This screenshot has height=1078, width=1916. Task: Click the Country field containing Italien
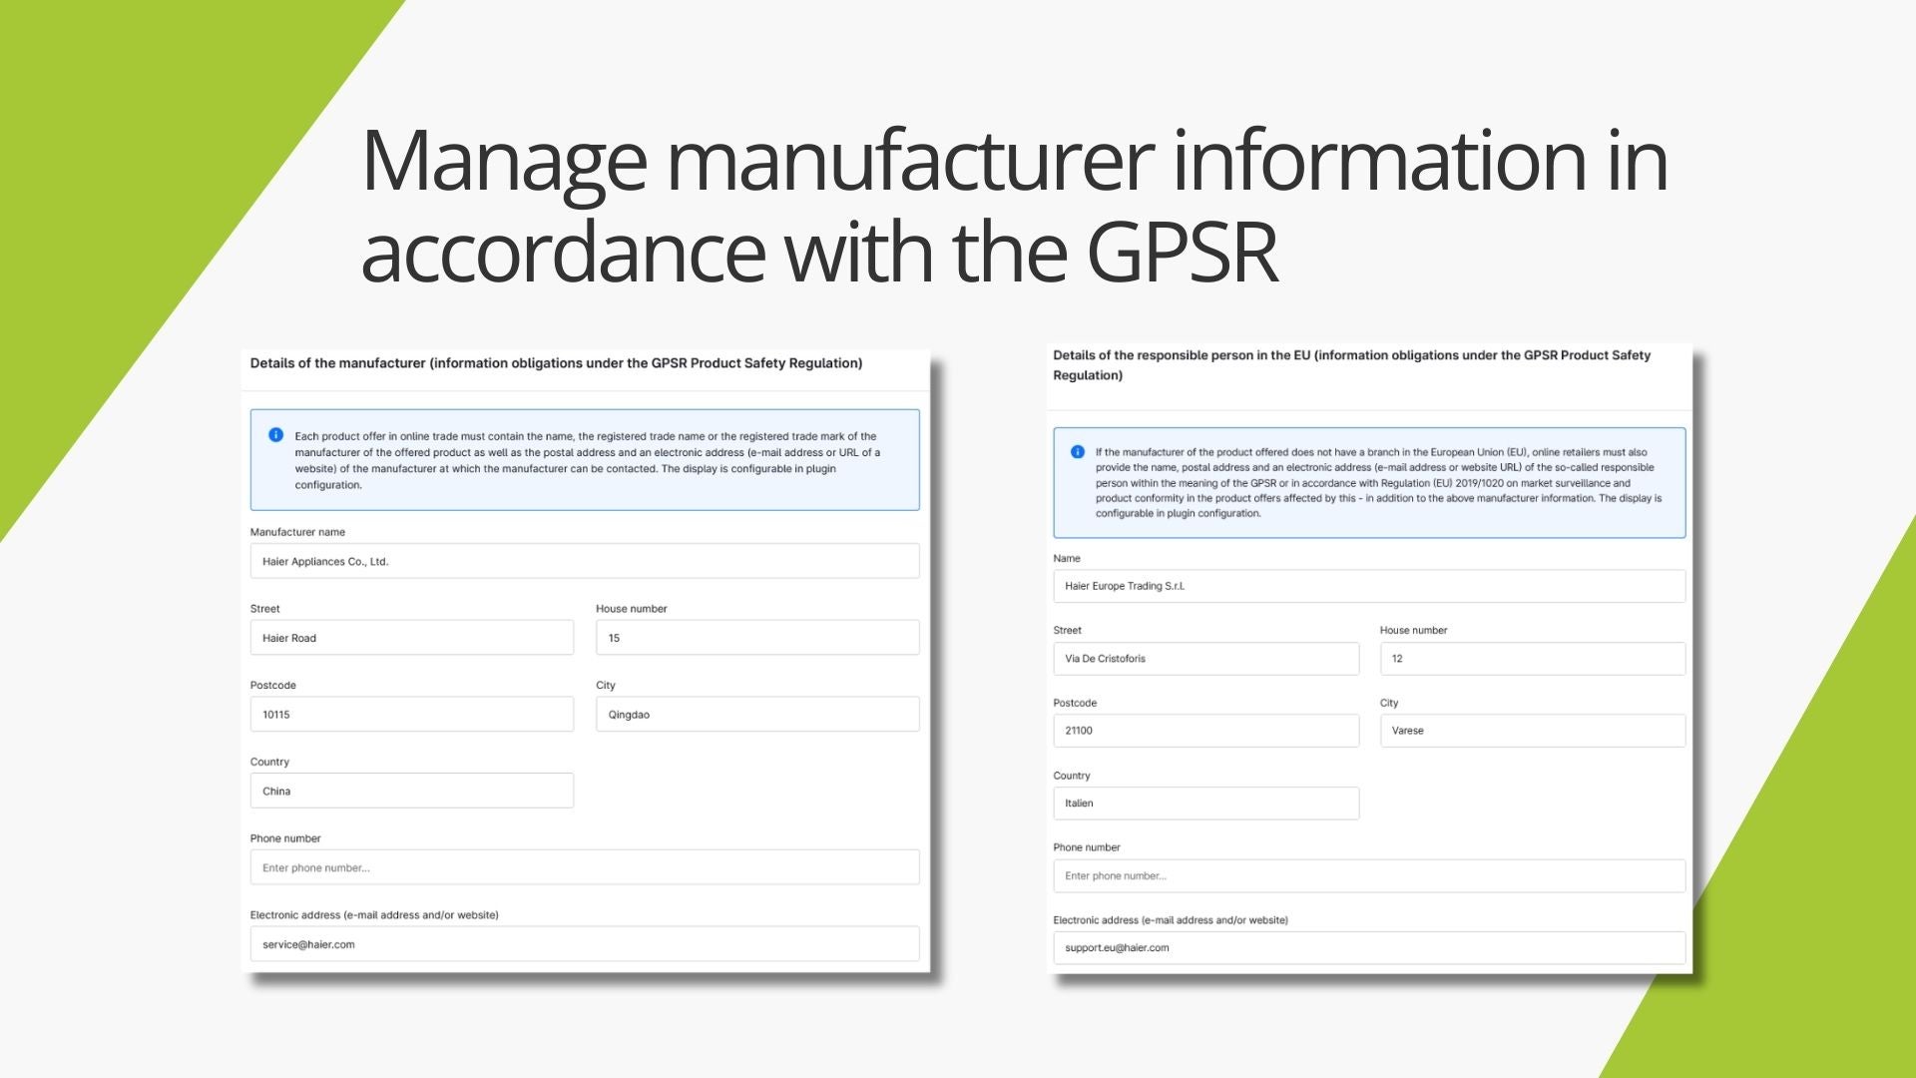(1205, 804)
